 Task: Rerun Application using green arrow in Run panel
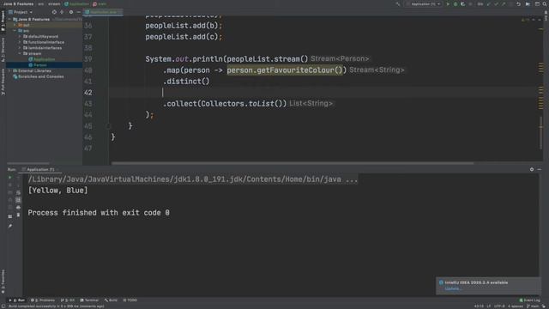pyautogui.click(x=9, y=178)
